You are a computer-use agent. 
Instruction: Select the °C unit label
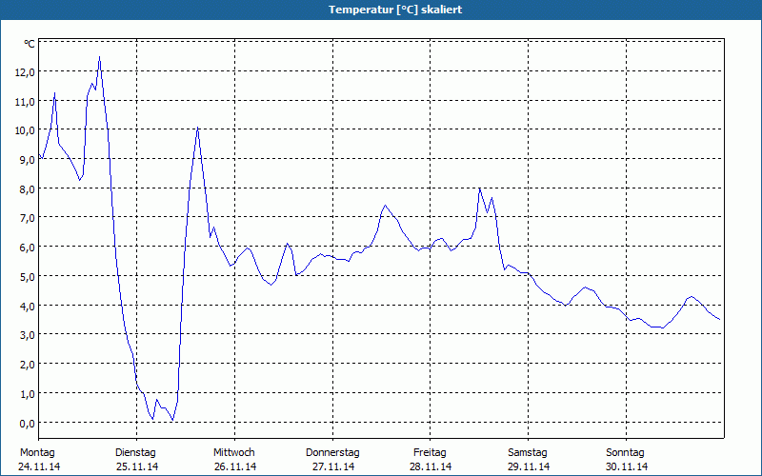30,44
